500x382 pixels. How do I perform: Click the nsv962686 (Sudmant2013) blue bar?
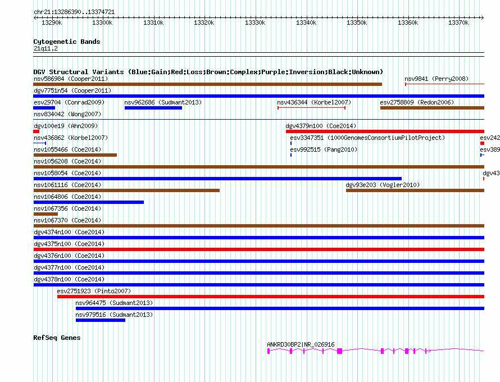pos(153,108)
